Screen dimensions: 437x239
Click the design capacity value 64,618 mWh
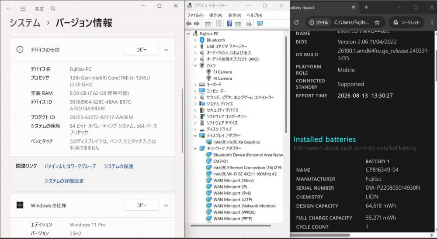381,205
